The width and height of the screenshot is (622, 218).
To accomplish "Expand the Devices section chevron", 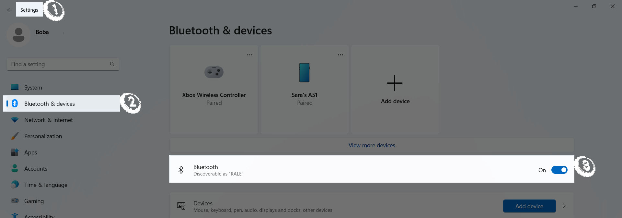I will point(564,206).
